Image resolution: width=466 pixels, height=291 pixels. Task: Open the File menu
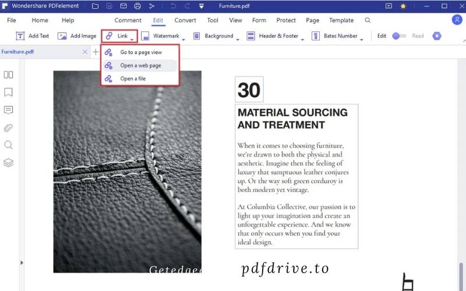pos(11,20)
